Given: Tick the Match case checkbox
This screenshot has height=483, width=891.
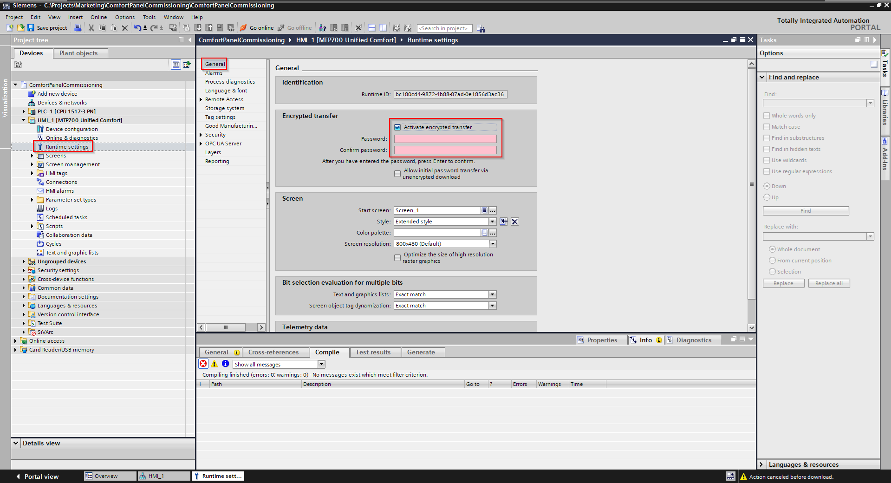Looking at the screenshot, I should click(x=767, y=127).
